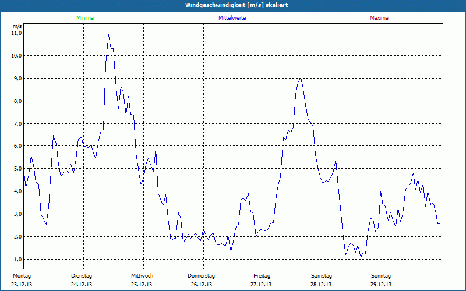Click the 28.12.13 date label
The height and width of the screenshot is (291, 466).
[x=321, y=285]
